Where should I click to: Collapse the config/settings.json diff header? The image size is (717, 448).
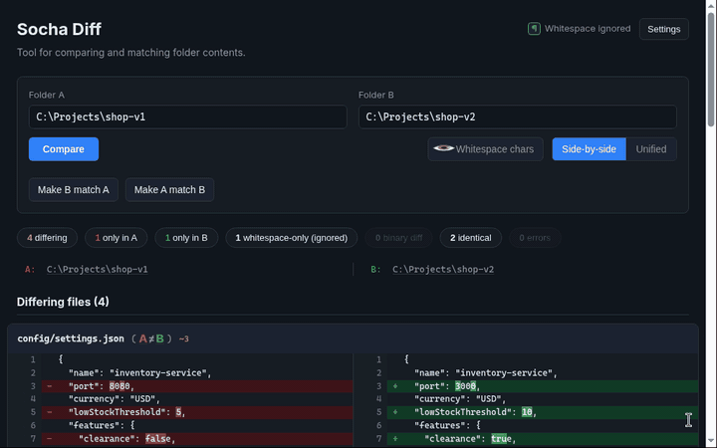click(353, 338)
